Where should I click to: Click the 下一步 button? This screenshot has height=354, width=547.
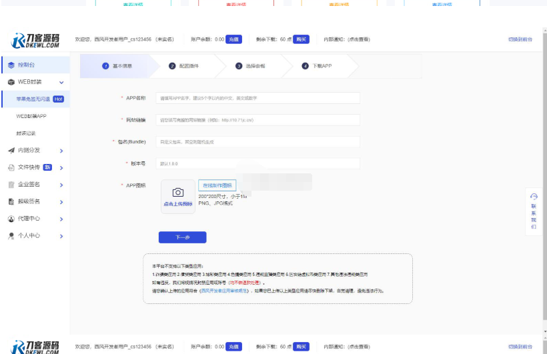point(183,237)
